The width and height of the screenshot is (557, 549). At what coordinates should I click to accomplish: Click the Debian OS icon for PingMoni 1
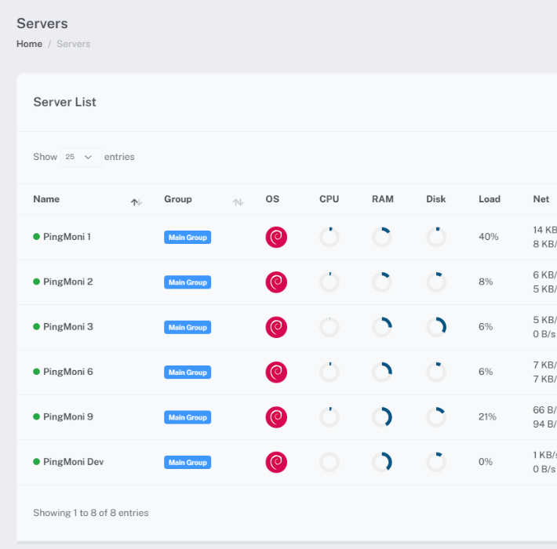(276, 237)
